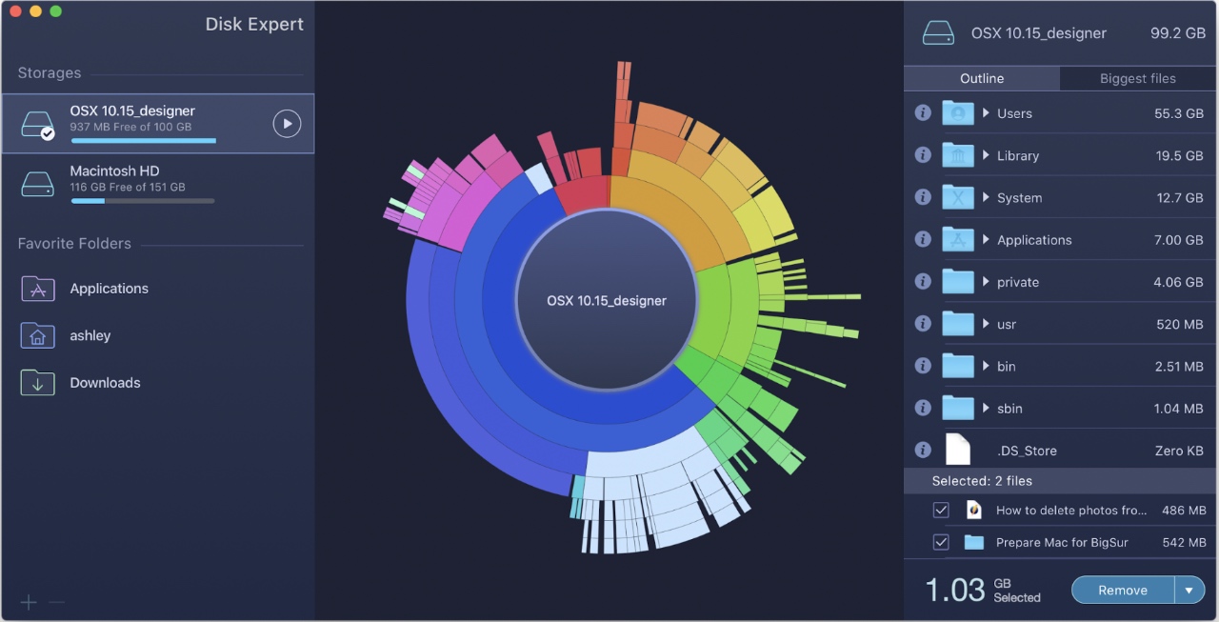Show info for the .DS_Store file

922,450
